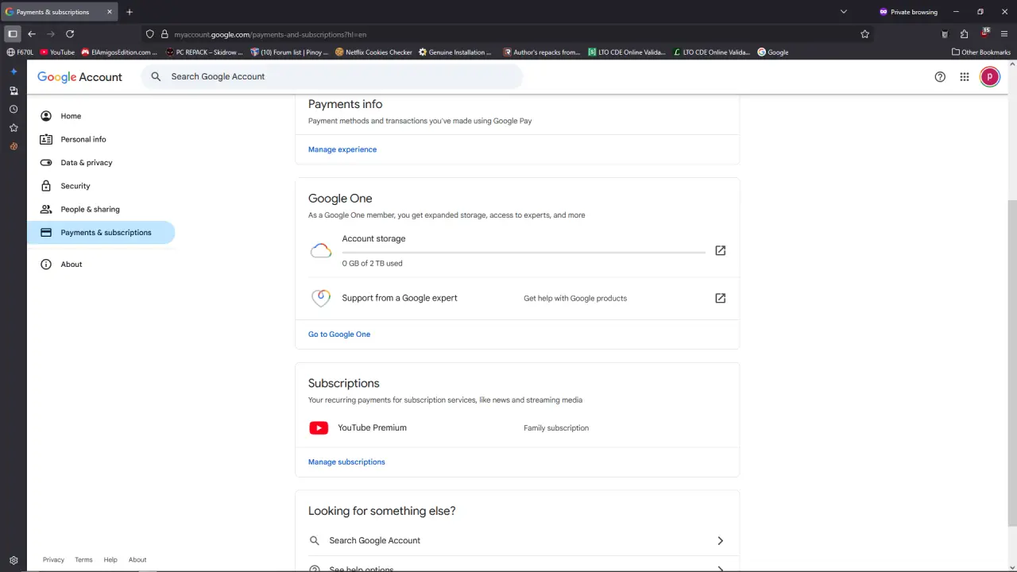This screenshot has height=572, width=1017.
Task: Click the address bar URL
Action: pyautogui.click(x=270, y=35)
